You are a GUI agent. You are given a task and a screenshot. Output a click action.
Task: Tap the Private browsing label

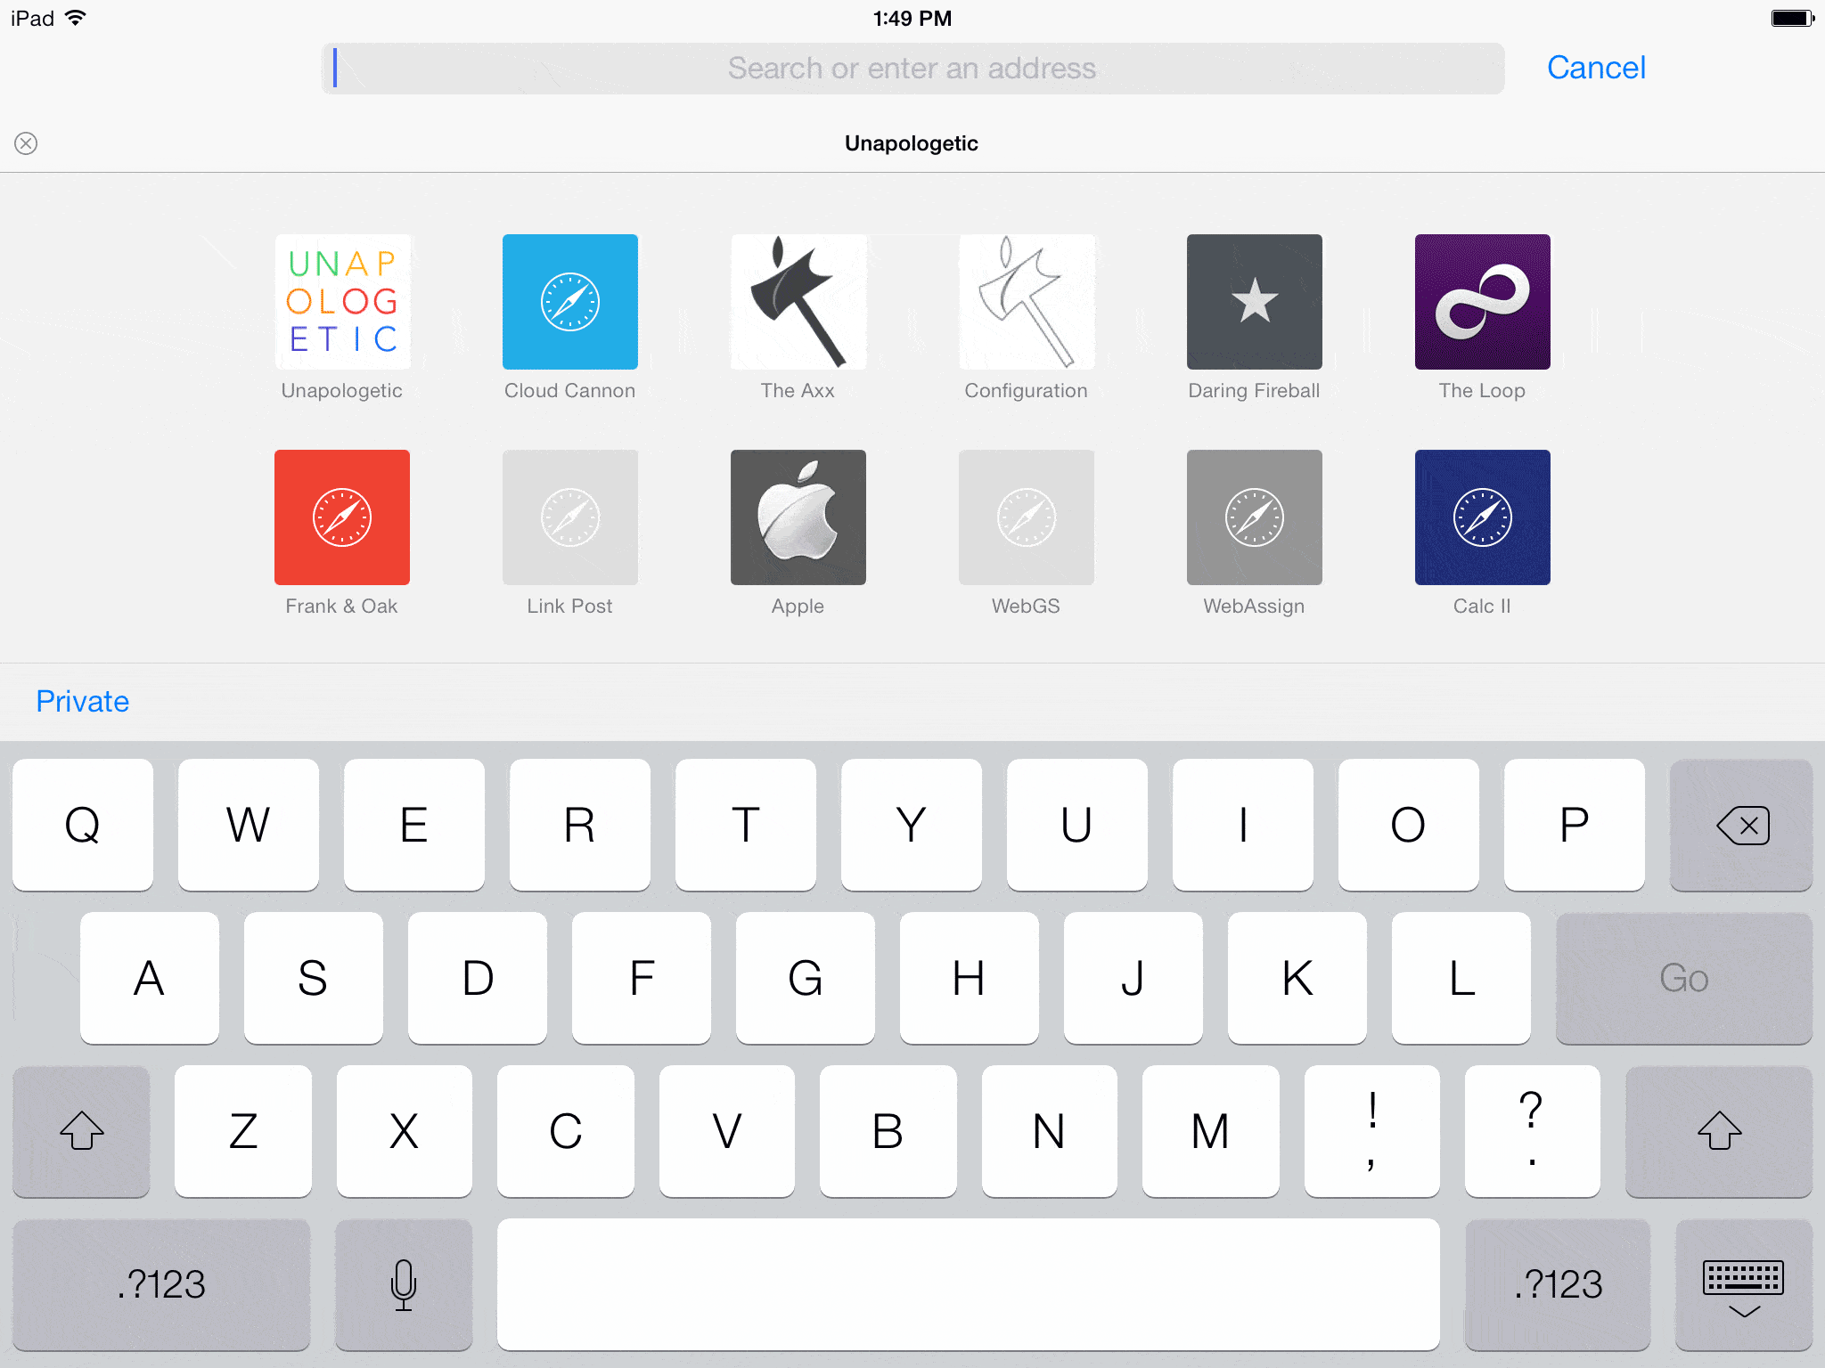click(84, 701)
